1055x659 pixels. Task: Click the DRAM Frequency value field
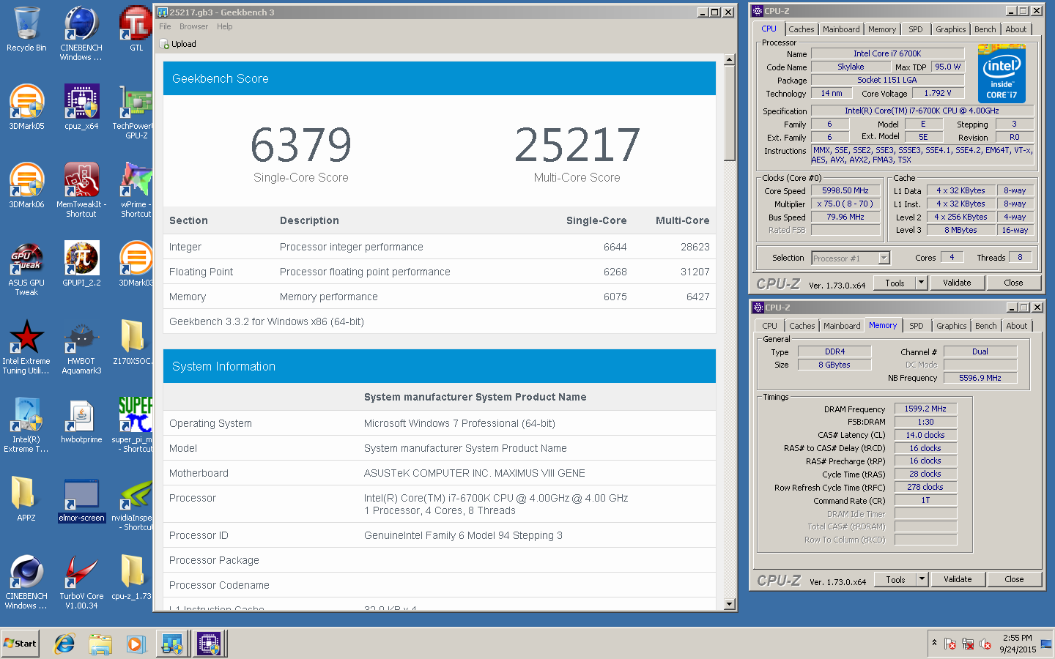click(925, 409)
